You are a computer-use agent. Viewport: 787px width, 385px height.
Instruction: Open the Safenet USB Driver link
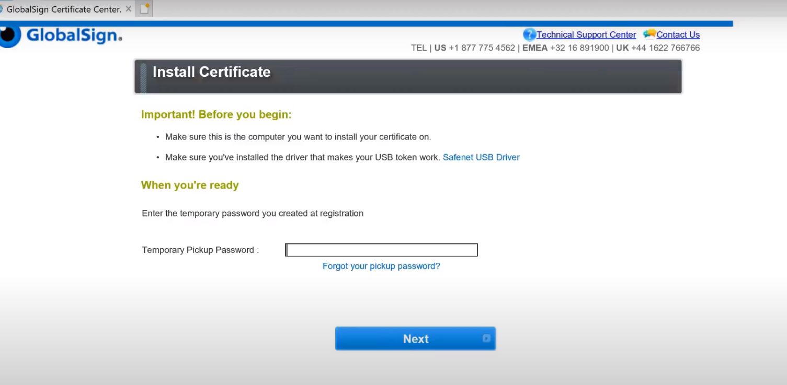481,157
